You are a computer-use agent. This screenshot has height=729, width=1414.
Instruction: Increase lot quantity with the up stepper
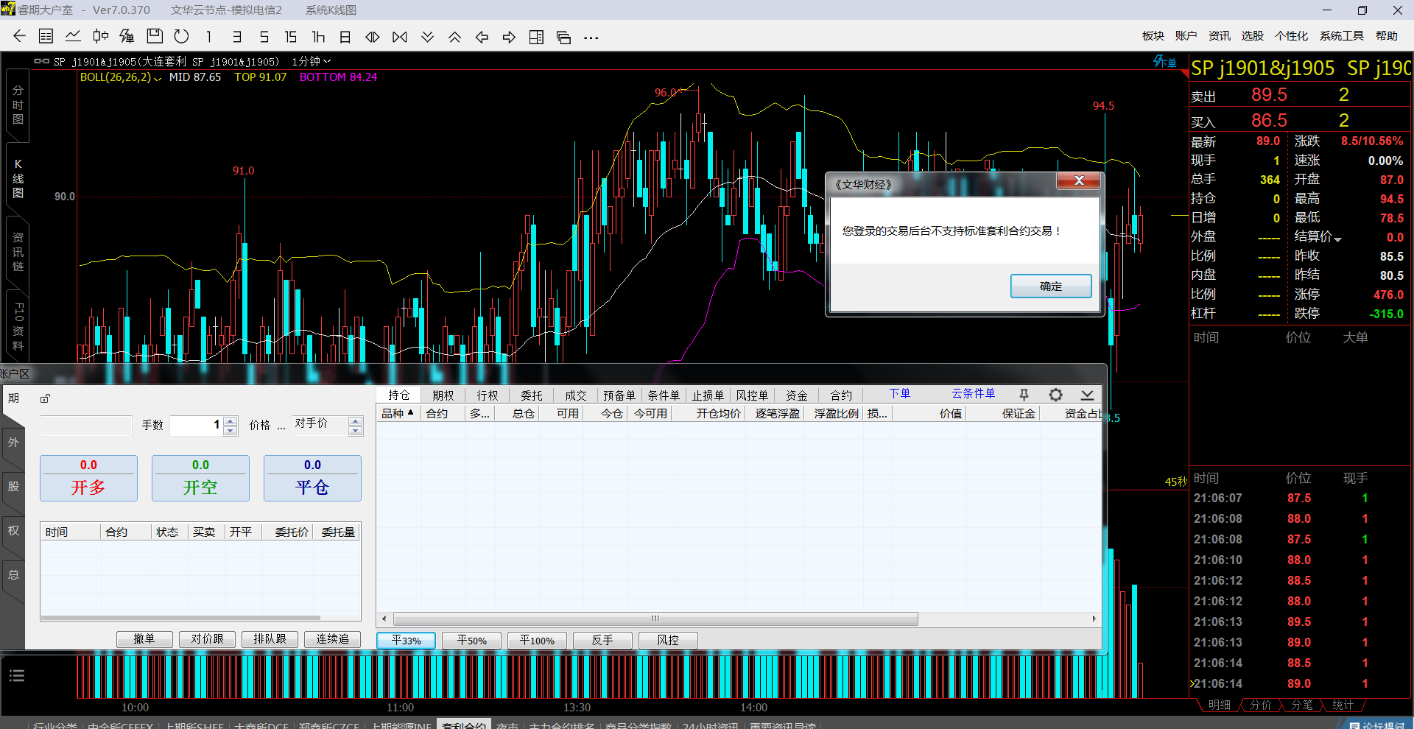point(231,420)
